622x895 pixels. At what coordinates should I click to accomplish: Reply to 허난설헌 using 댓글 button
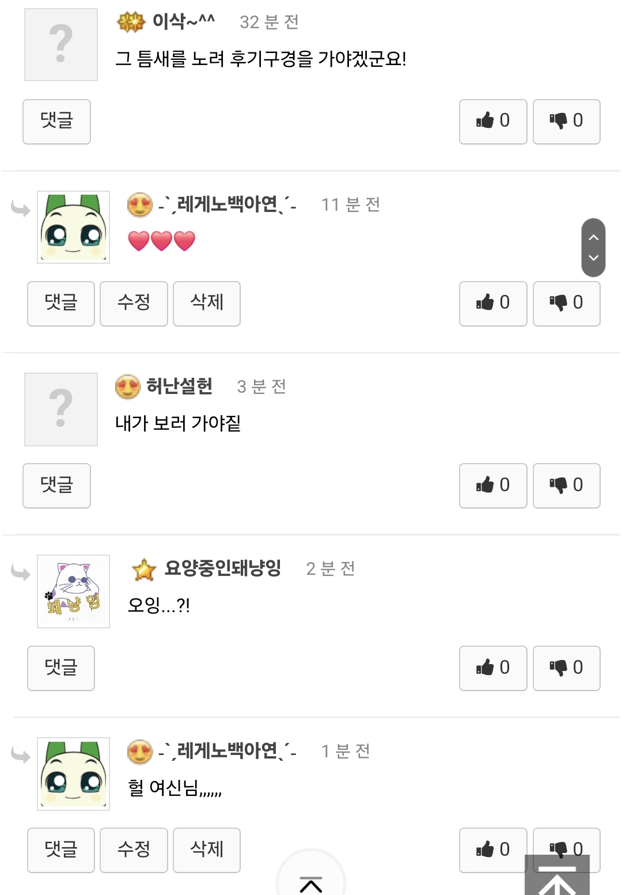coord(56,485)
